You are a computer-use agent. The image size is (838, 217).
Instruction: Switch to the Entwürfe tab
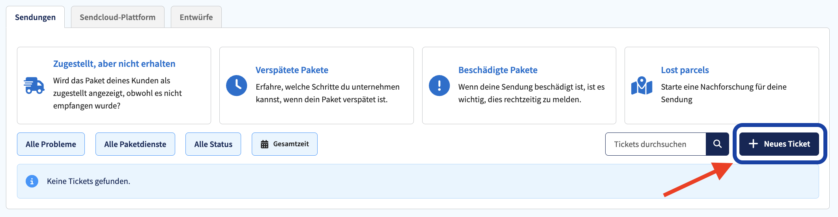(196, 17)
